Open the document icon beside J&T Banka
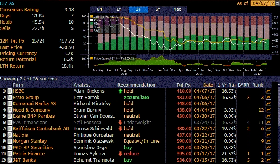The height and width of the screenshot is (164, 280). pyautogui.click(x=10, y=160)
